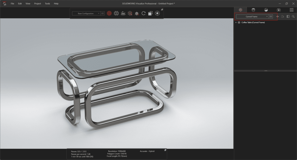
Task: Open the View menu
Action: click(x=28, y=4)
